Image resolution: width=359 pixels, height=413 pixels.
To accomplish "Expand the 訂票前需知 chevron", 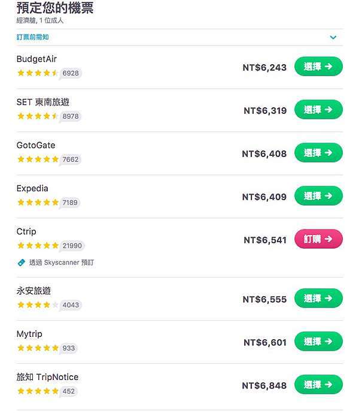I will 333,37.
